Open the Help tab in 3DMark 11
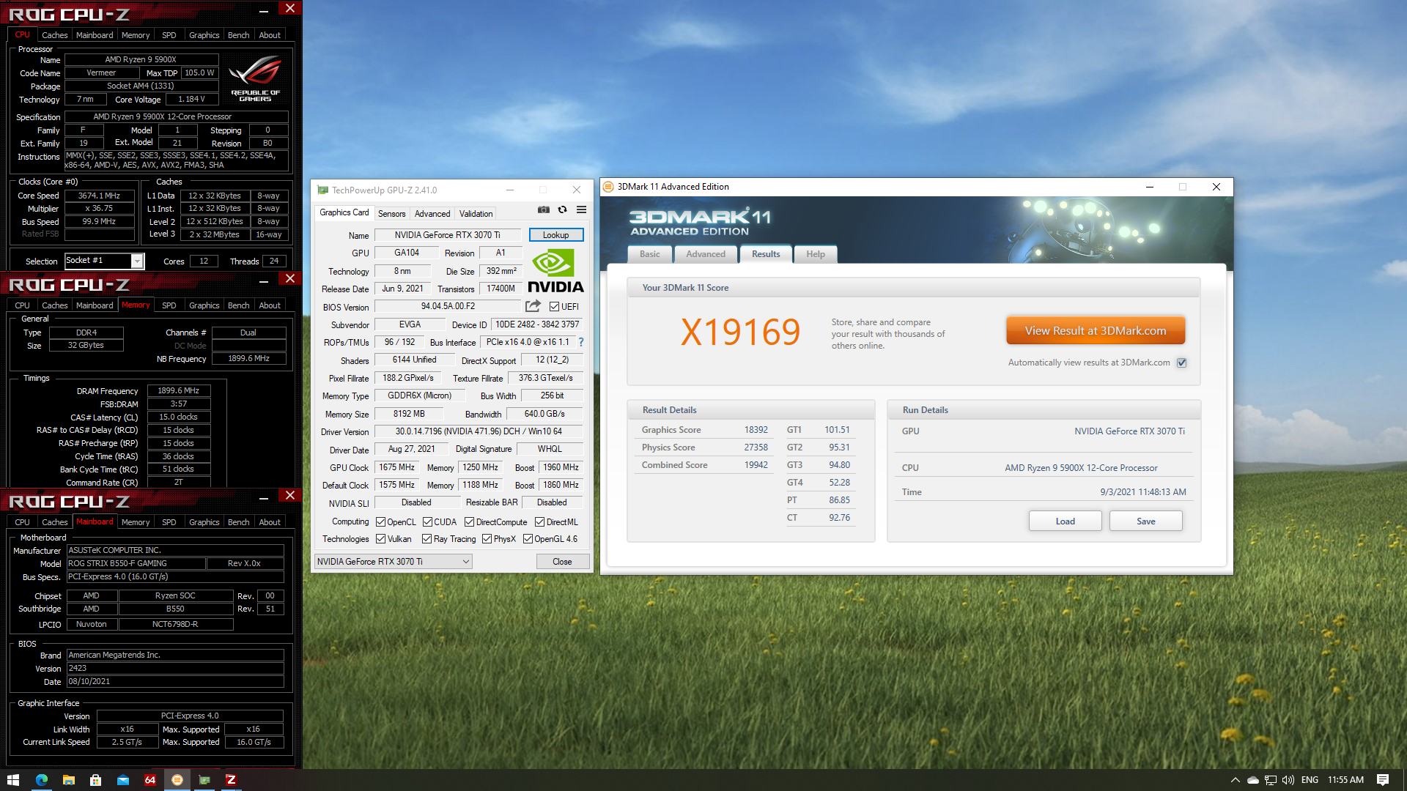 pyautogui.click(x=816, y=254)
